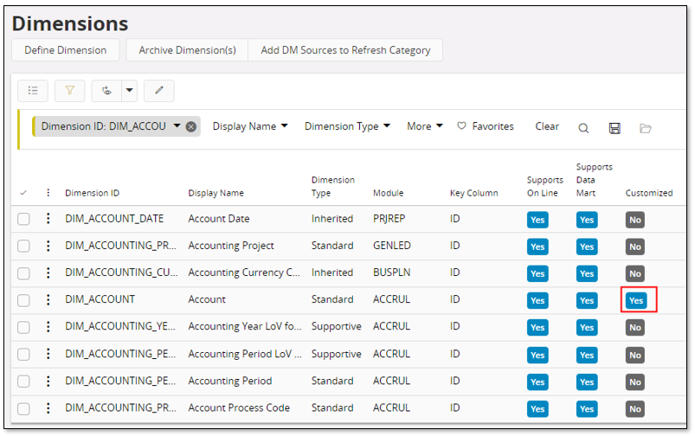Select the Accounting Project row checkbox
Screen dimensions: 695x436
pos(23,246)
